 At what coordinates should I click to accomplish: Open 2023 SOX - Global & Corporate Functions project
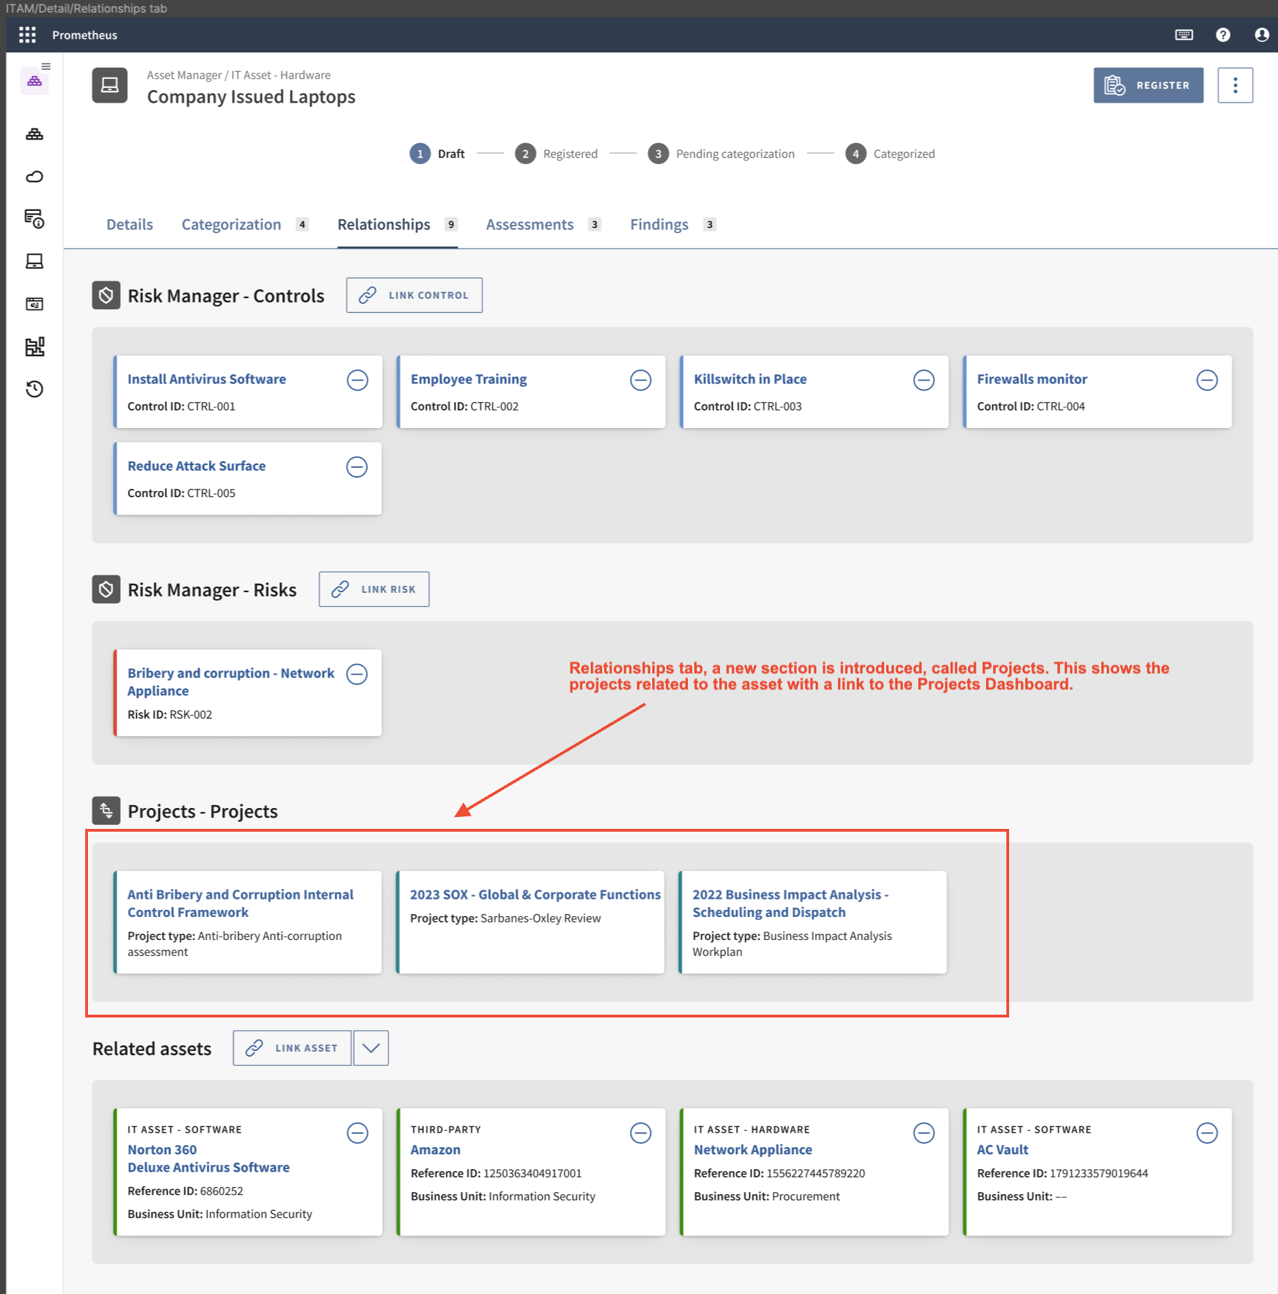coord(534,895)
